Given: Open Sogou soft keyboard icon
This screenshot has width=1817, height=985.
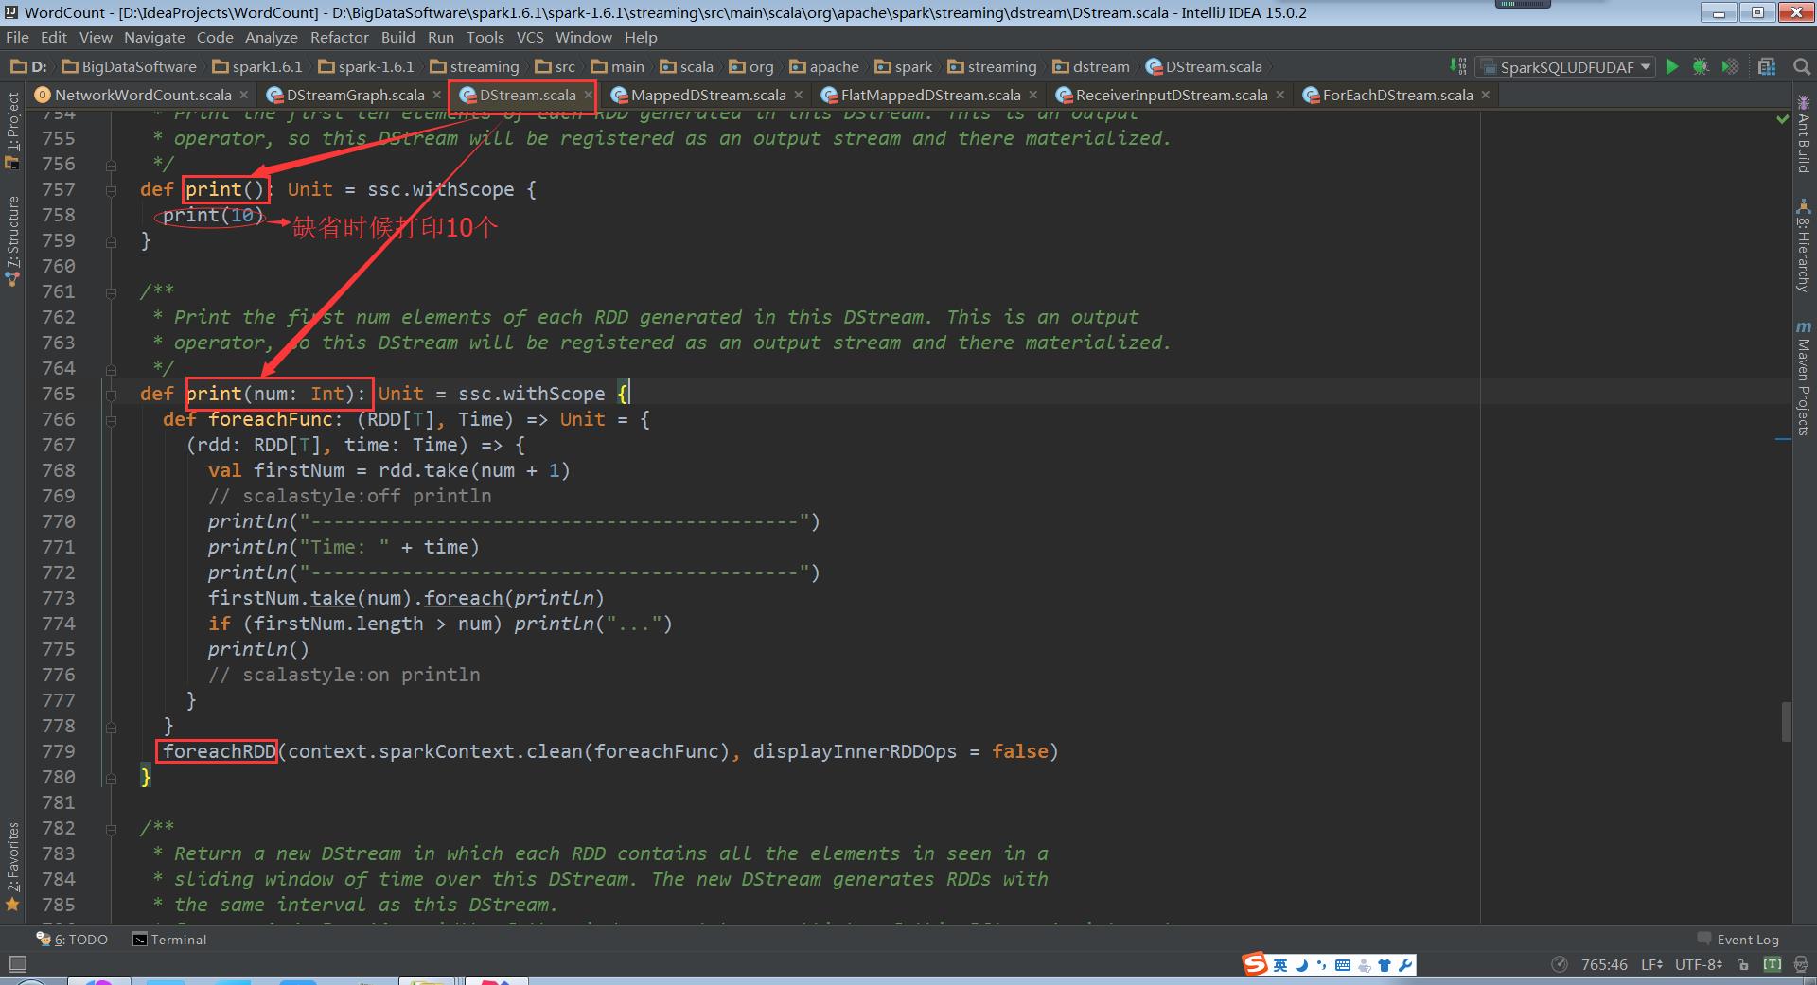Looking at the screenshot, I should coord(1343,964).
